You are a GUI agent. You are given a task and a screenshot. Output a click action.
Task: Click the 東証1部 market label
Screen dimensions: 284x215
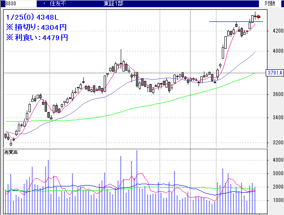113,3
